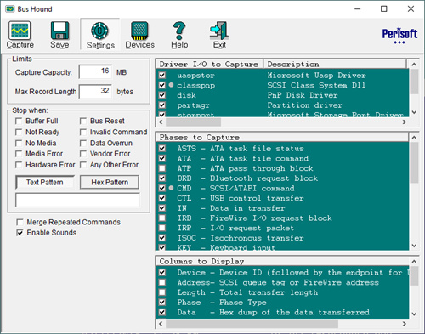
Task: Click the Exit door icon
Action: [219, 31]
